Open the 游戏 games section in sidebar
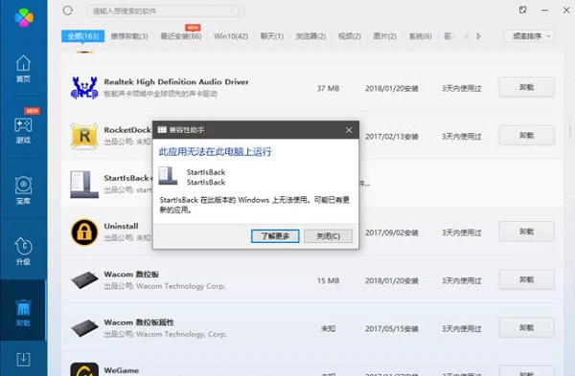The image size is (575, 376). 23,130
